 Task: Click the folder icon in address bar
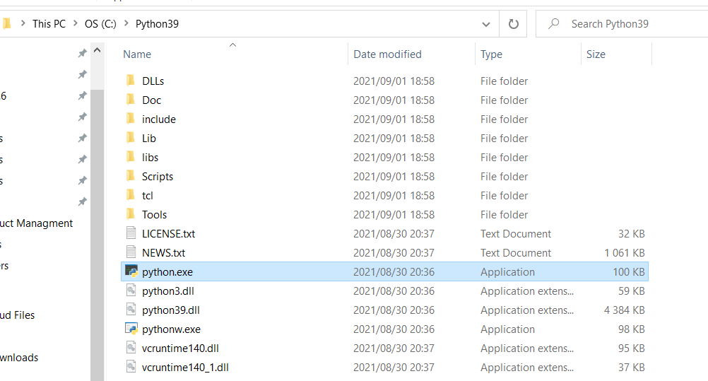tap(7, 23)
